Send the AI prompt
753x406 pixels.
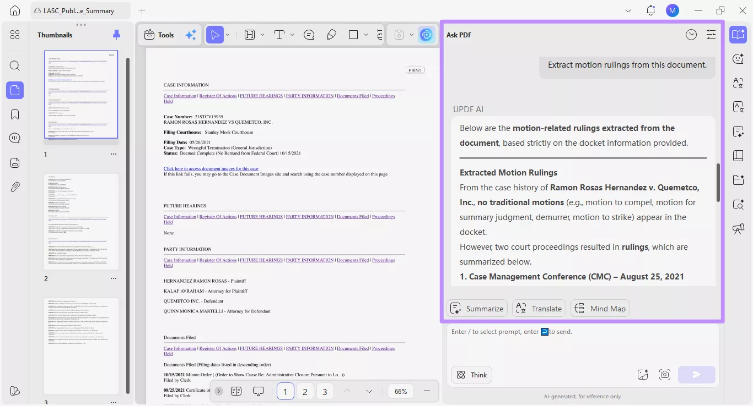click(697, 375)
